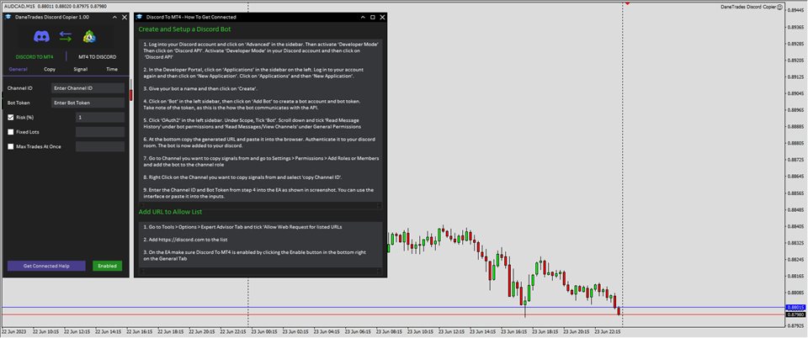Open the Signal tab
Screen dimensions: 808x338
(81, 69)
